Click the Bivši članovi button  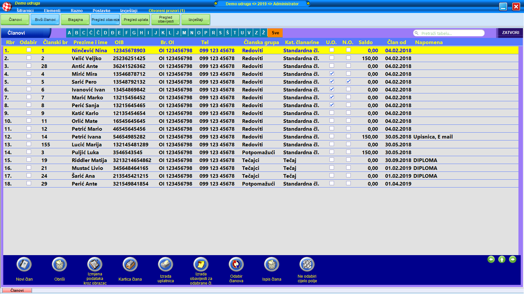(x=45, y=20)
